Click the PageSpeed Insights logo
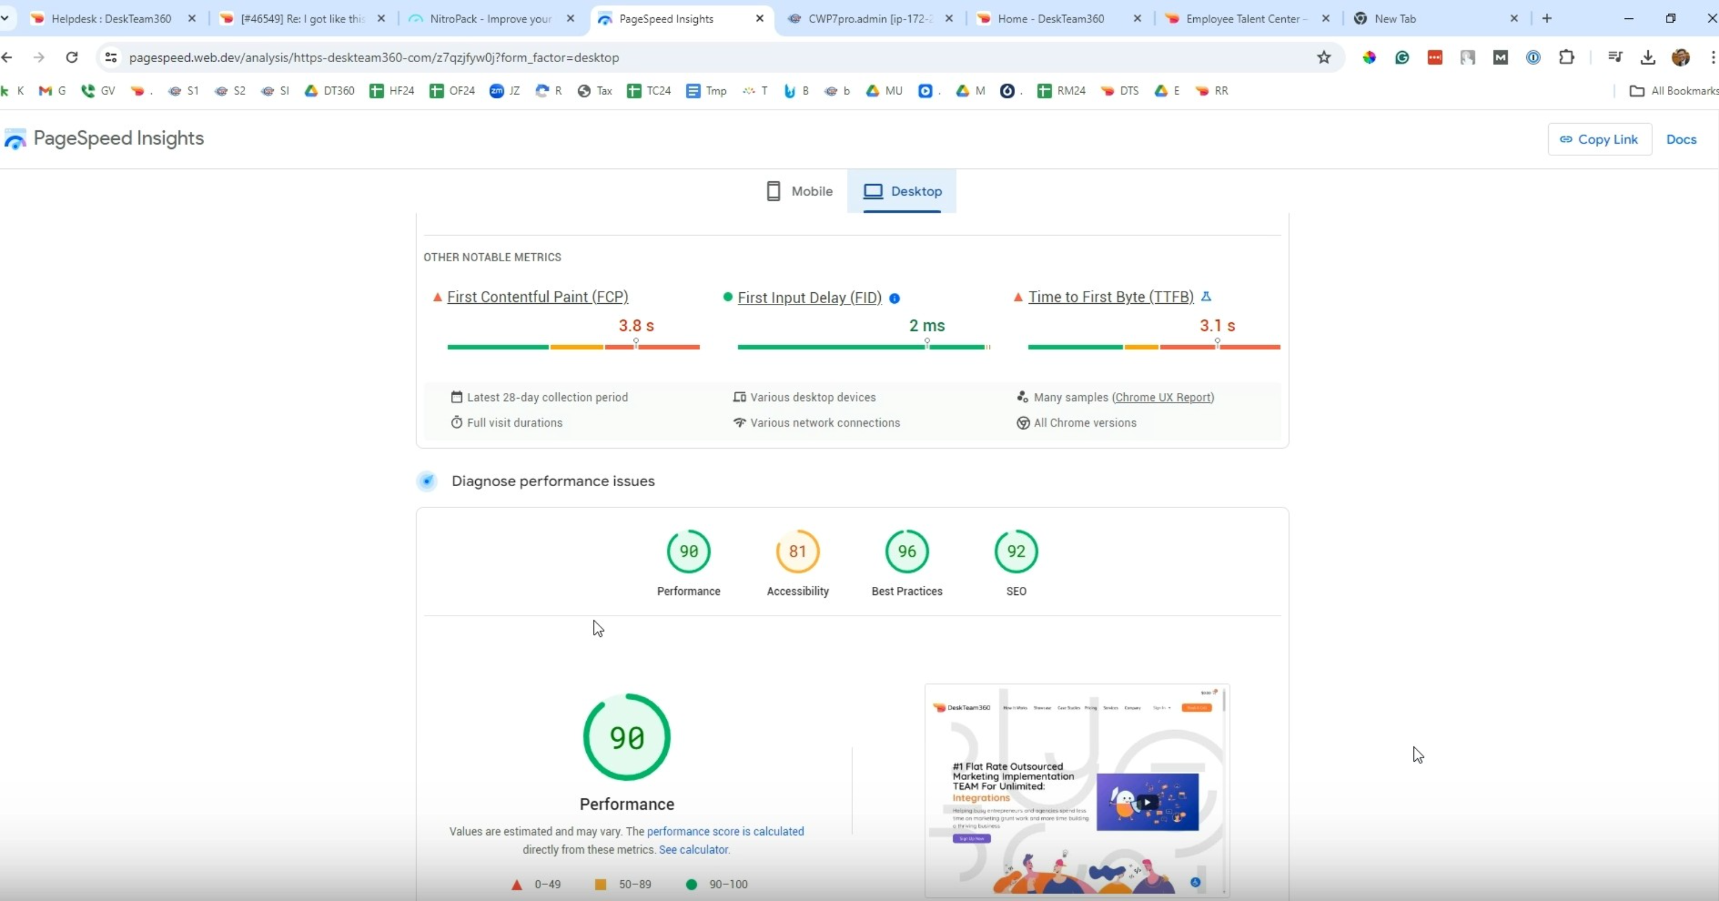This screenshot has width=1719, height=901. tap(15, 139)
